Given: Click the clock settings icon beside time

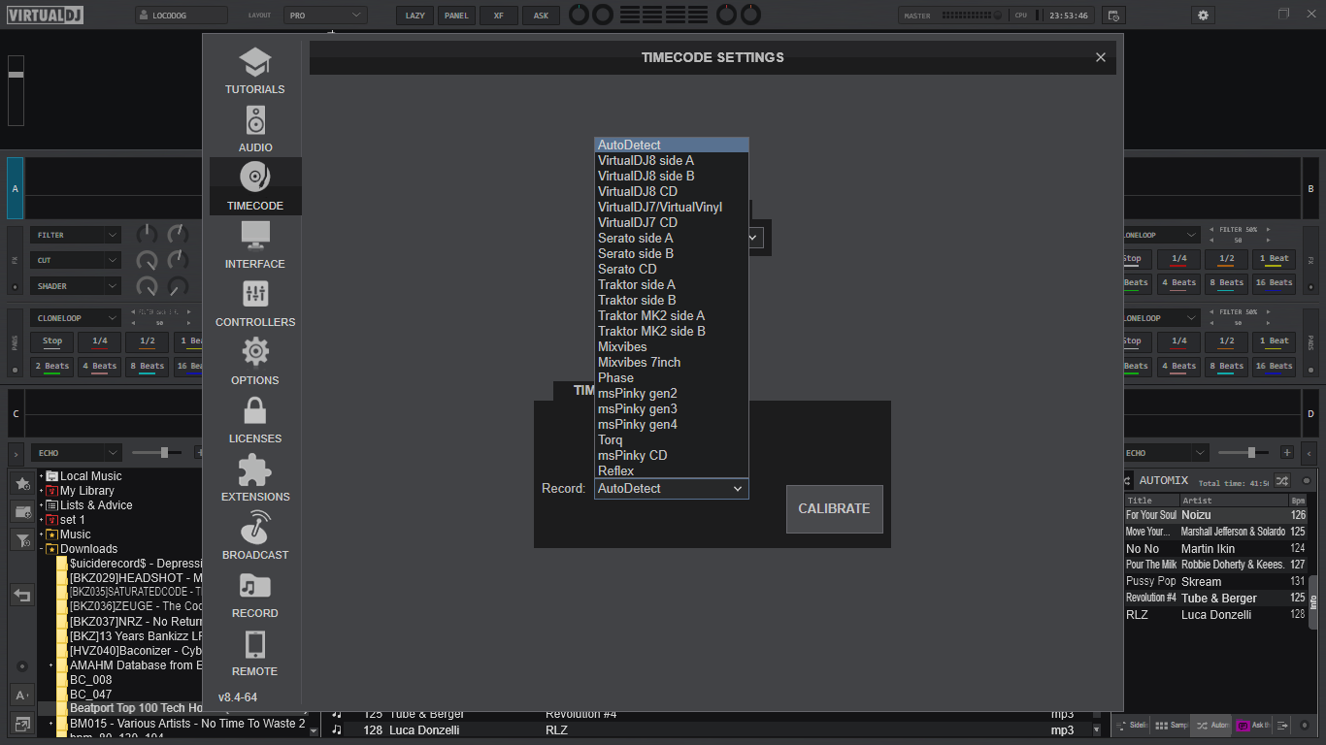Looking at the screenshot, I should point(1113,16).
